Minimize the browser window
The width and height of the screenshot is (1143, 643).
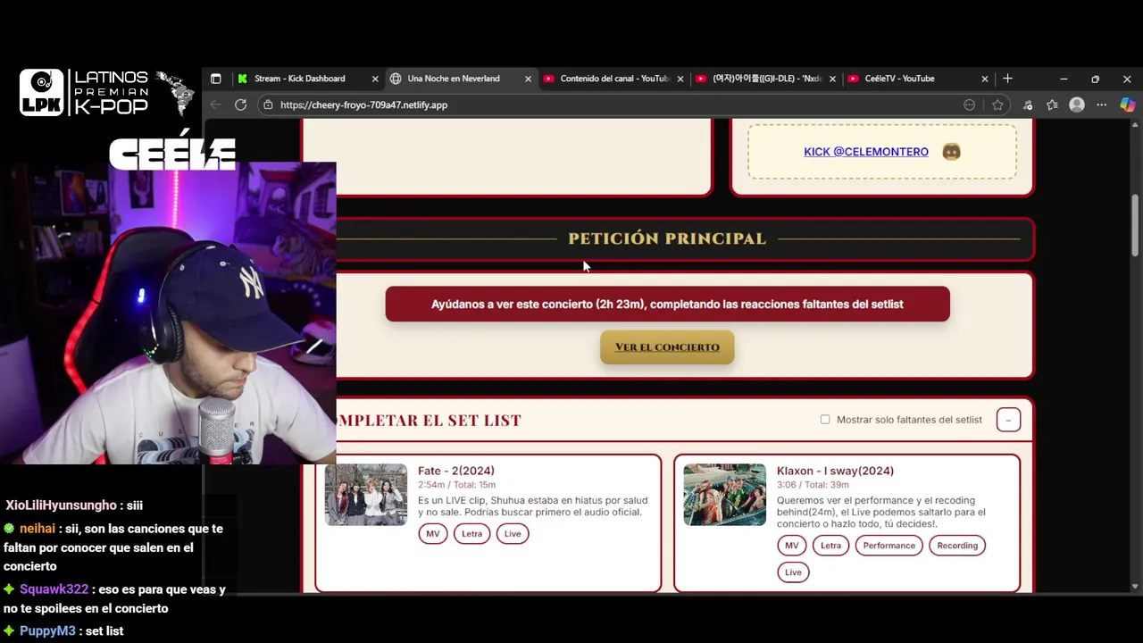1064,79
